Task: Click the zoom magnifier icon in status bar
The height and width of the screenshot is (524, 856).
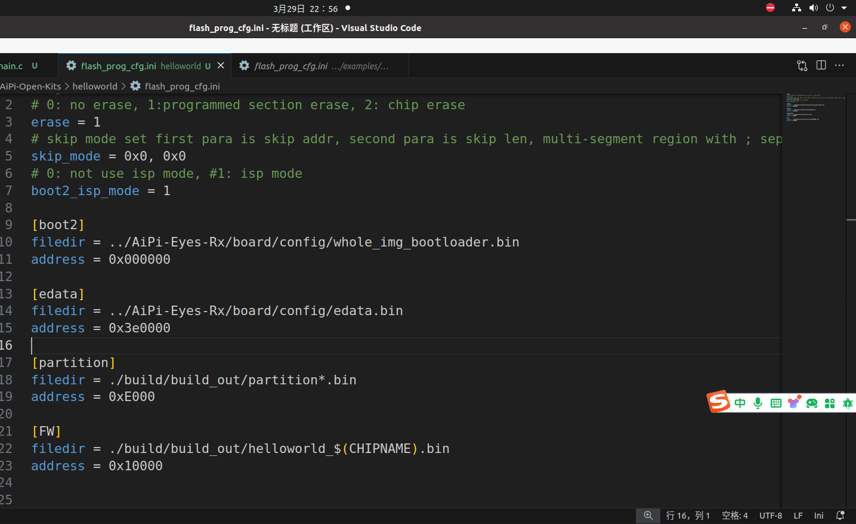Action: pyautogui.click(x=648, y=516)
